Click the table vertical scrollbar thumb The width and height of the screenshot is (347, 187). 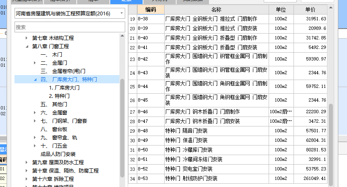[331, 145]
